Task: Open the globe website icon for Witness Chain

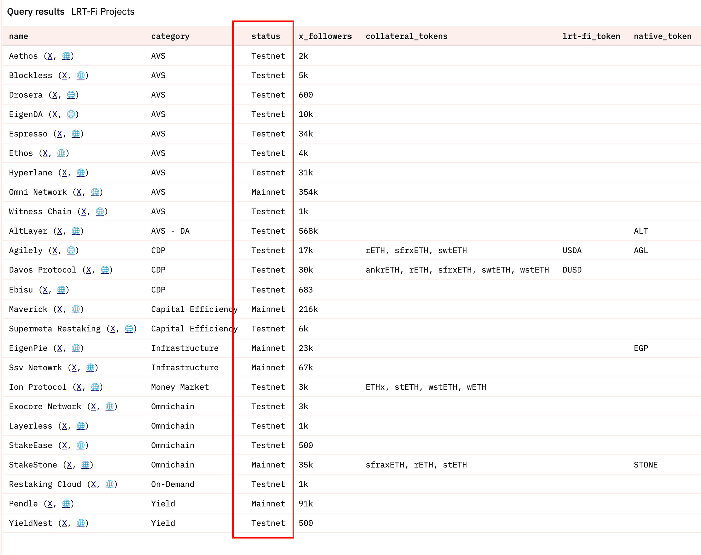Action: [x=100, y=211]
